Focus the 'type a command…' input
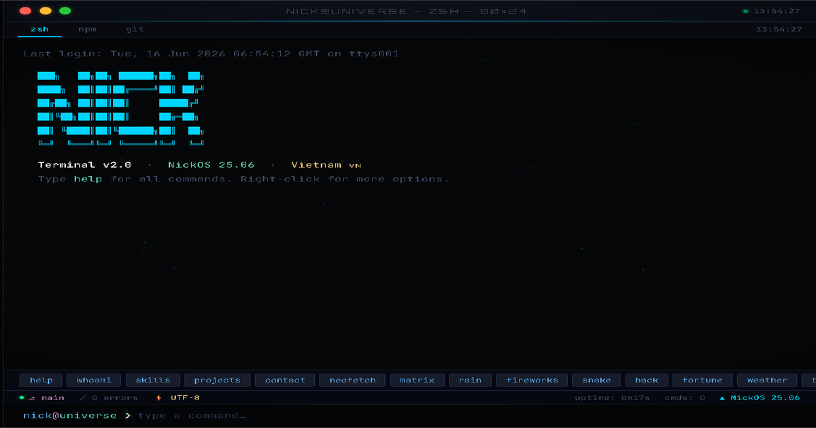 [x=469, y=415]
